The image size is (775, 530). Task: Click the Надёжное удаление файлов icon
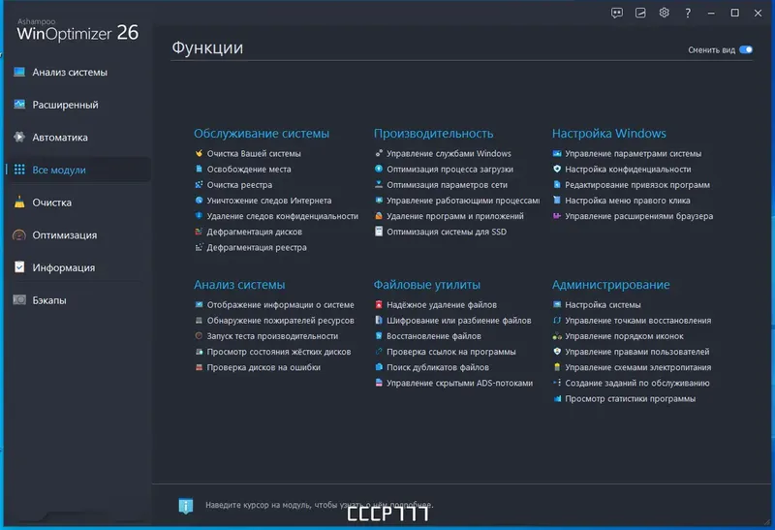[379, 304]
